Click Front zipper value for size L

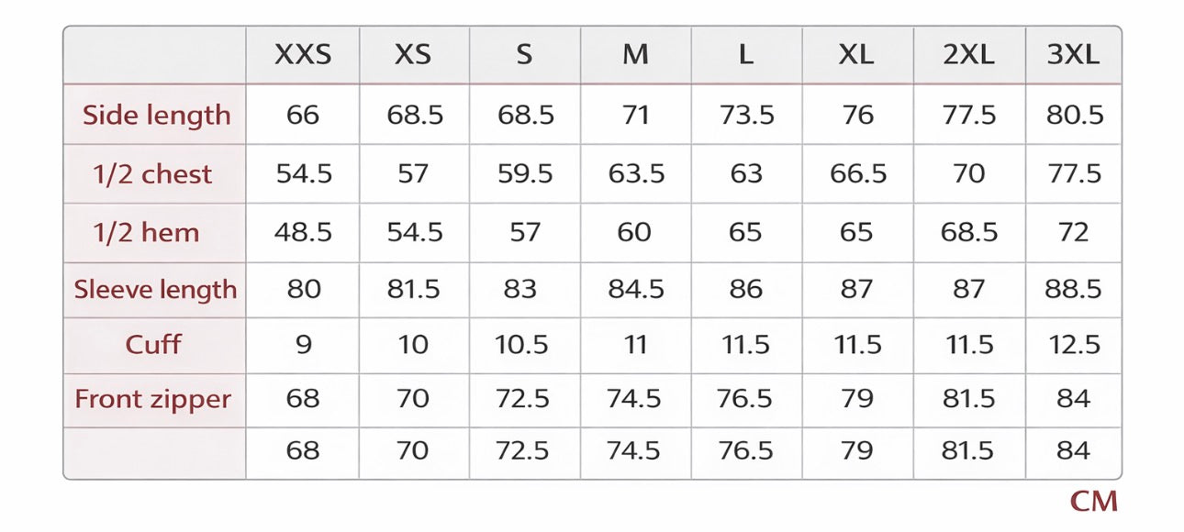[745, 400]
